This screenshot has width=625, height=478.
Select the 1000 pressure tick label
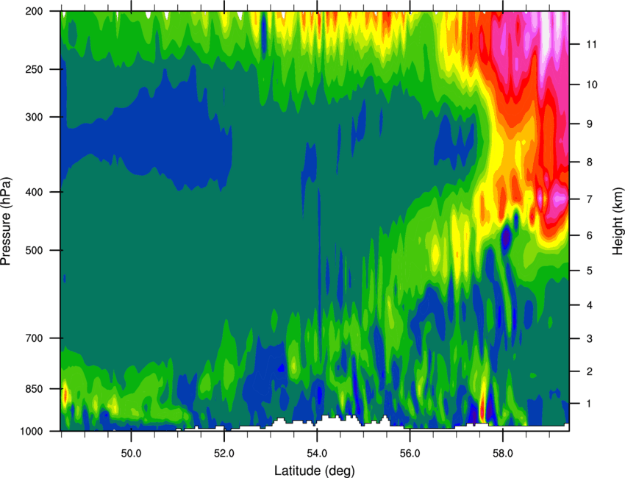click(x=31, y=431)
